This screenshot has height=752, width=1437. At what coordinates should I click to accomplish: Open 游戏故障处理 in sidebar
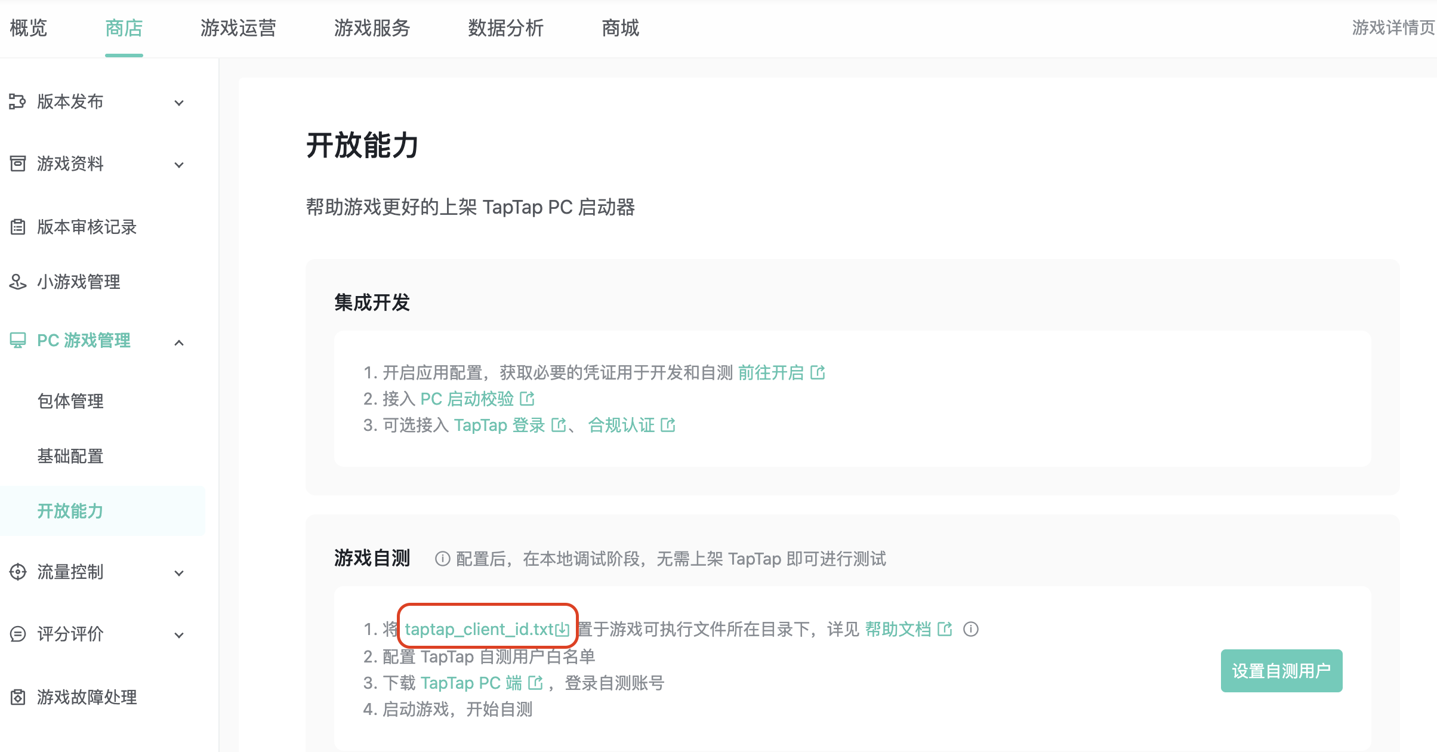coord(87,697)
